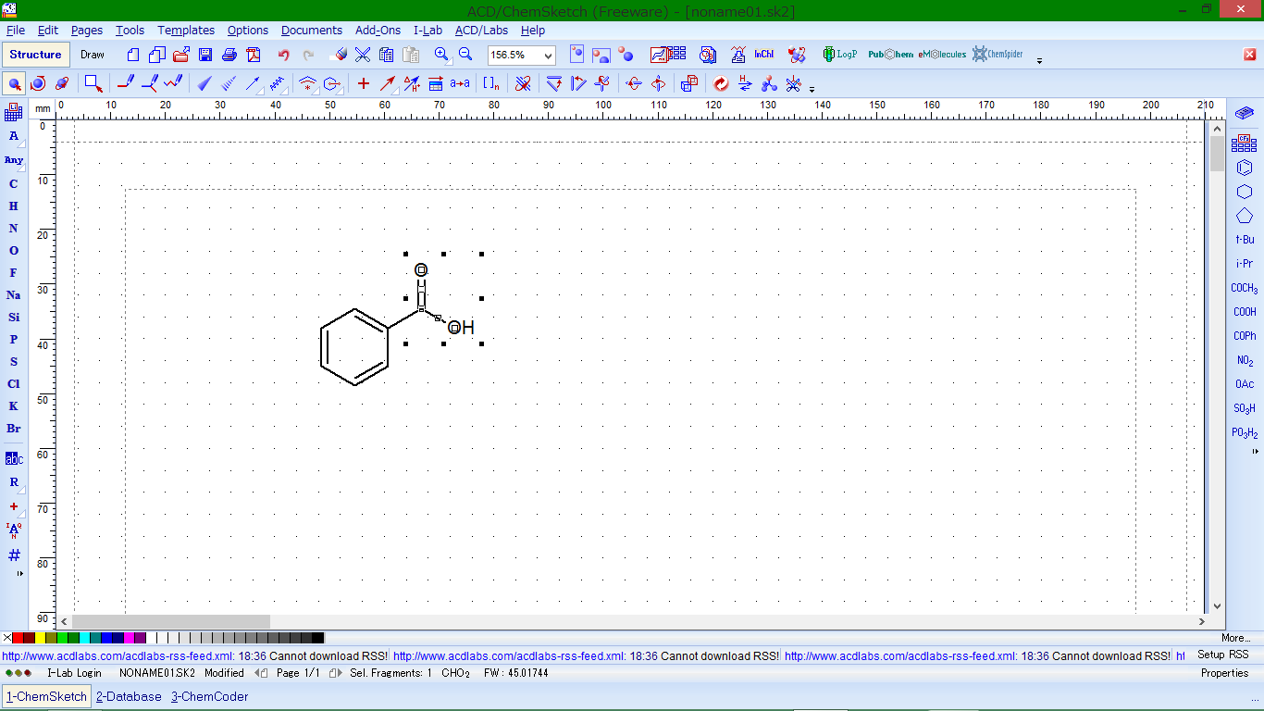Viewport: 1264px width, 711px height.
Task: Switch to the 3-ChemCoder tab
Action: pos(209,696)
